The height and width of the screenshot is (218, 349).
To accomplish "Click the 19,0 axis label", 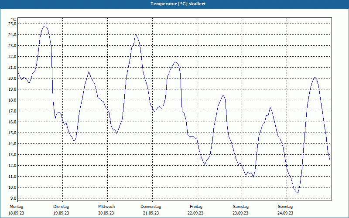I will (12, 89).
